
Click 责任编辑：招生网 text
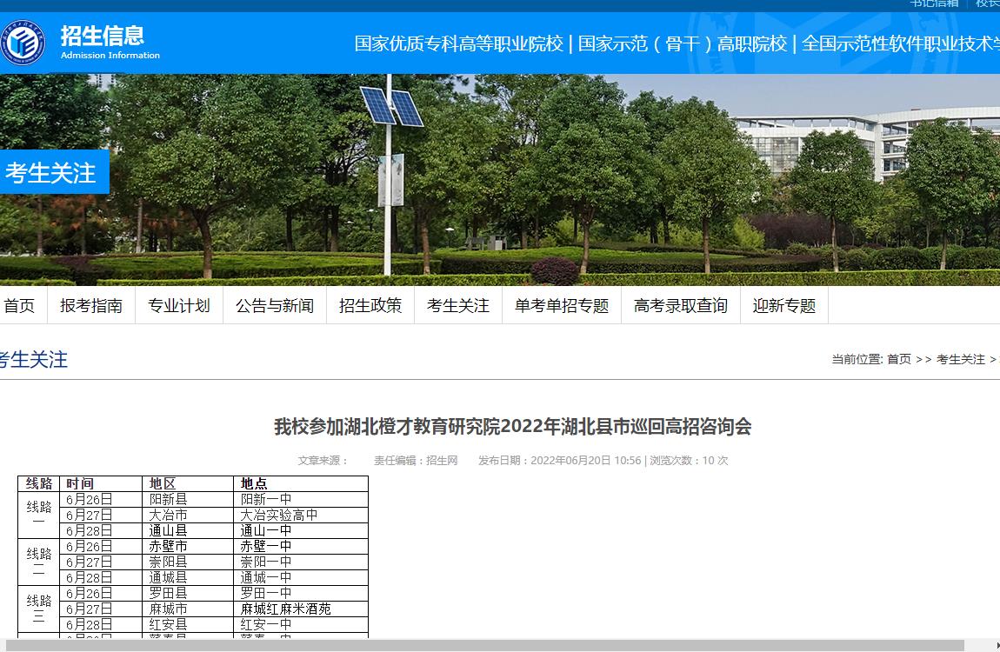click(x=416, y=460)
